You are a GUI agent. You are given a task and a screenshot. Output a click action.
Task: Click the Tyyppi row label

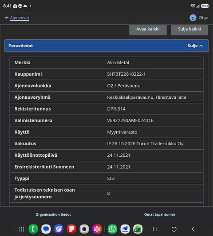(22, 178)
